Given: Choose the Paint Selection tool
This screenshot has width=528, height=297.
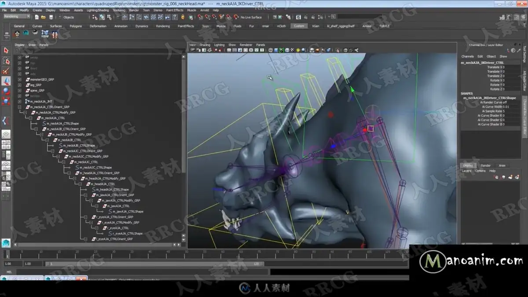Looking at the screenshot, I should pos(6,71).
